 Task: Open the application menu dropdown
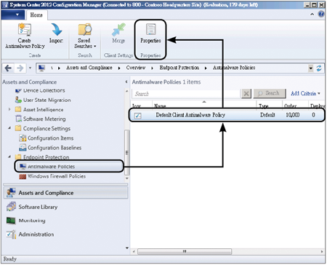click(x=13, y=15)
